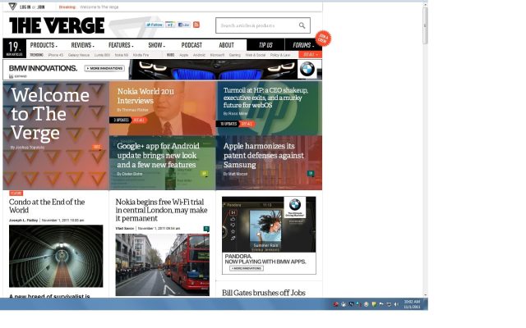Select Kindle Fire trending topic
This screenshot has height=328, width=526.
point(141,55)
